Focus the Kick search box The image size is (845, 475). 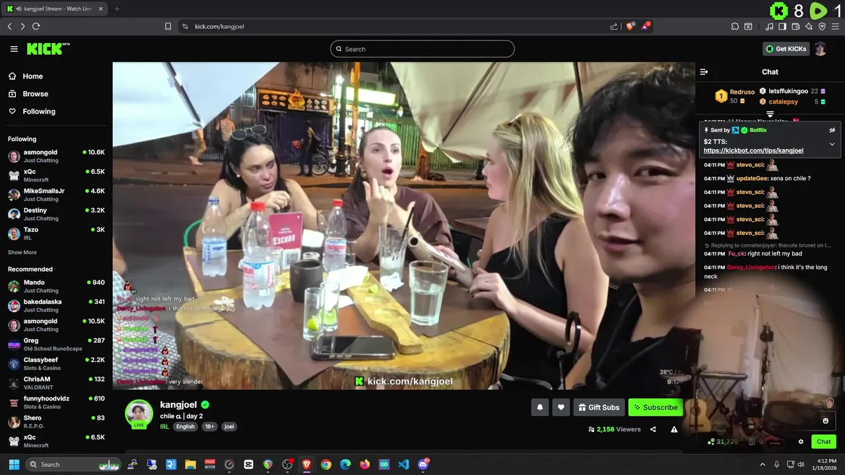tap(422, 49)
